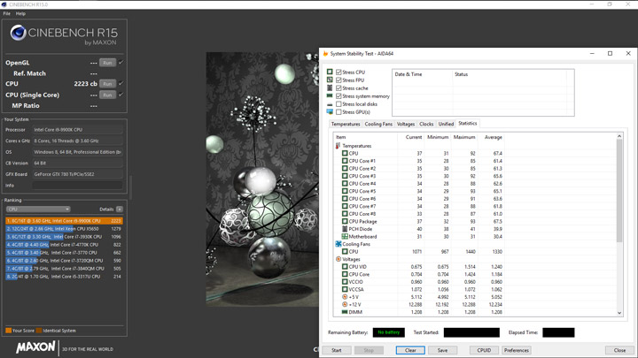Click the Temperatures thermometer icon in list

338,146
